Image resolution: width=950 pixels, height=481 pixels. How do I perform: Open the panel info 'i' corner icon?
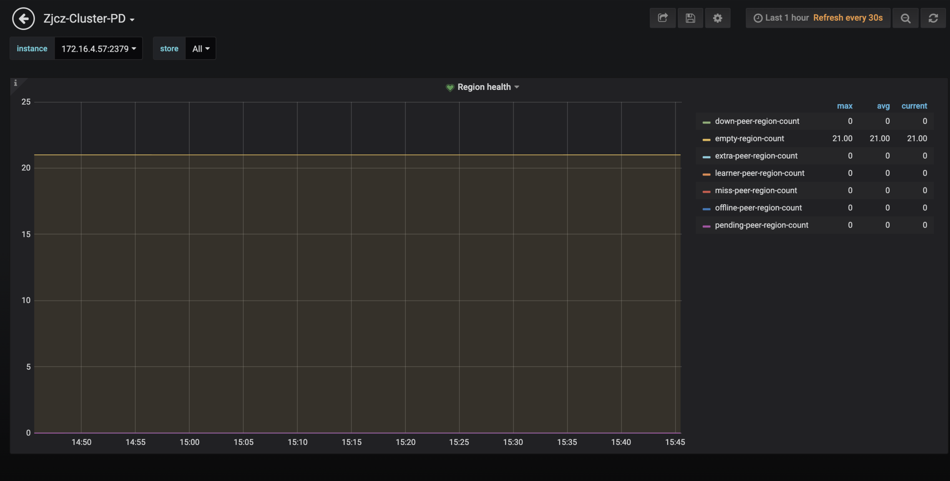click(15, 82)
